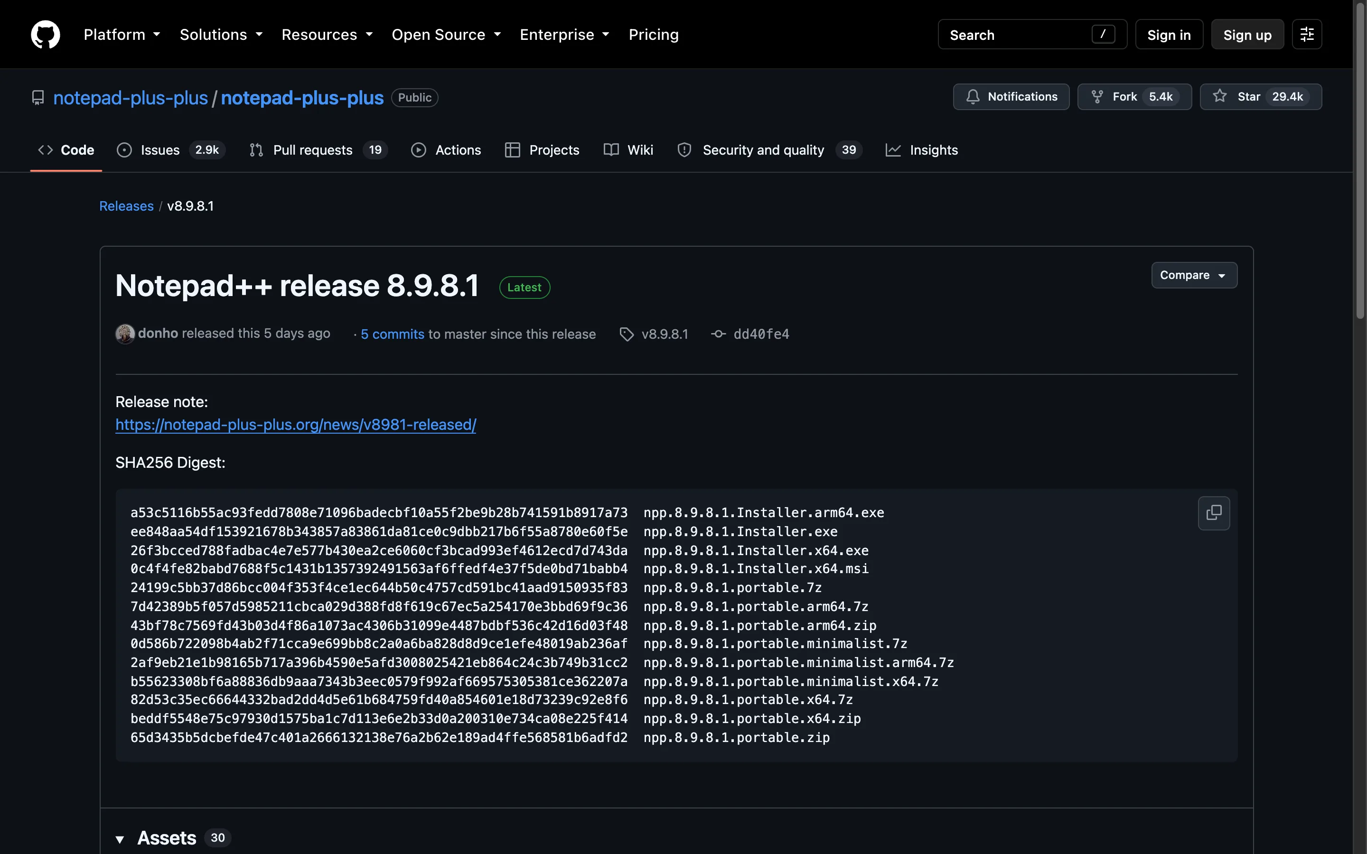
Task: Click the donho avatar image
Action: (x=125, y=334)
